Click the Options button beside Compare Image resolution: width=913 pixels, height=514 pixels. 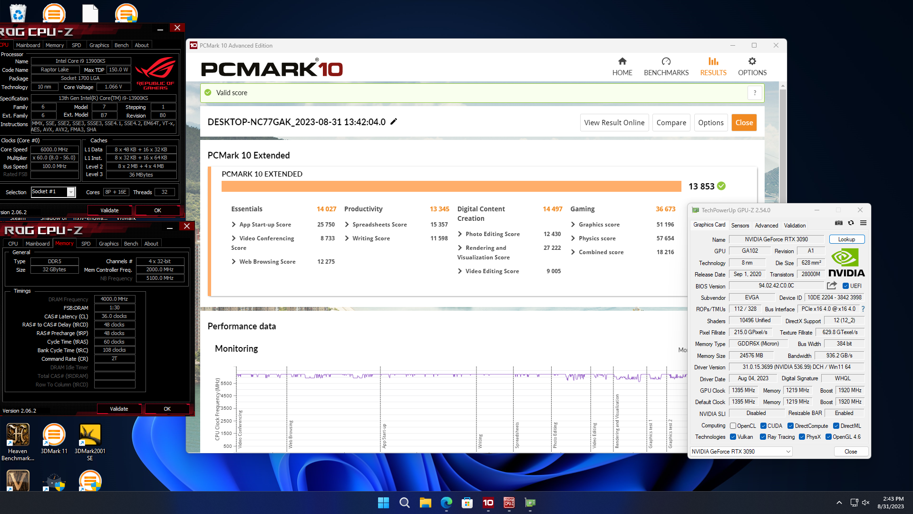point(710,123)
